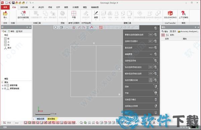Toggle the checkbox next to 默认 in model tree
This screenshot has width=201, height=130.
2,82
